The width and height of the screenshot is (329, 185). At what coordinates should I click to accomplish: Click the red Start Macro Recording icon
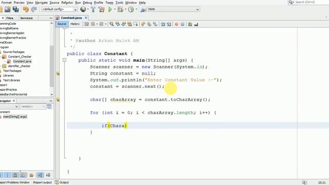click(x=176, y=24)
